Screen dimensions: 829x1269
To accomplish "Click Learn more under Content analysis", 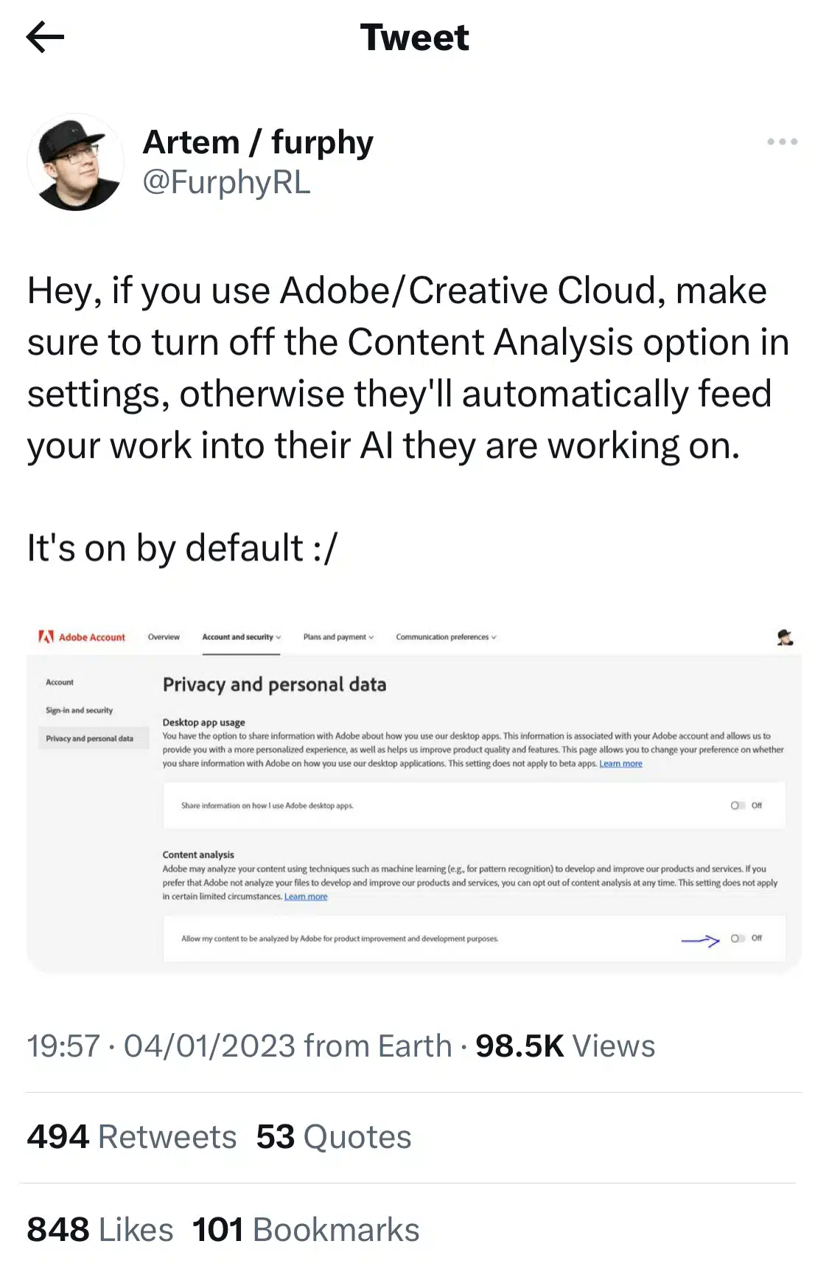I will [x=306, y=897].
